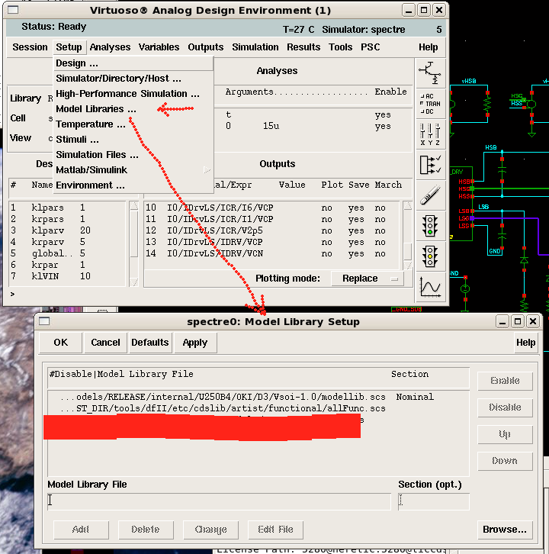This screenshot has width=549, height=554.
Task: Choose High-Performance Simulation ... entry
Action: (x=133, y=94)
